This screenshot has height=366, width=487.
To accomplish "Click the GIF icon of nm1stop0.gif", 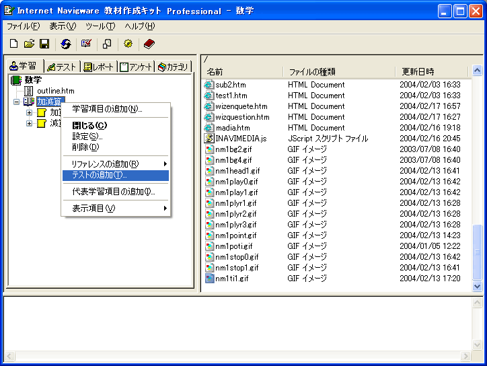I will click(209, 257).
